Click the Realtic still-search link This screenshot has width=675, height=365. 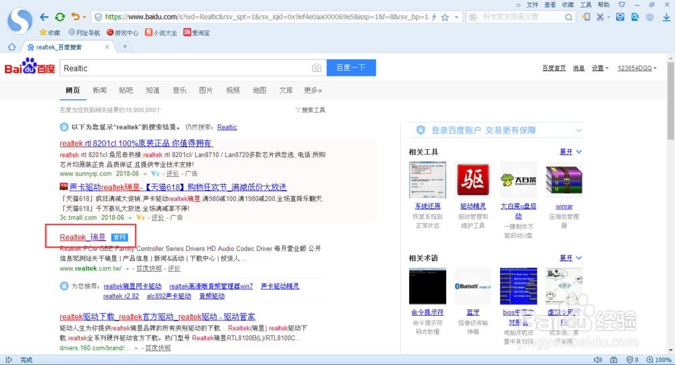pyautogui.click(x=227, y=128)
